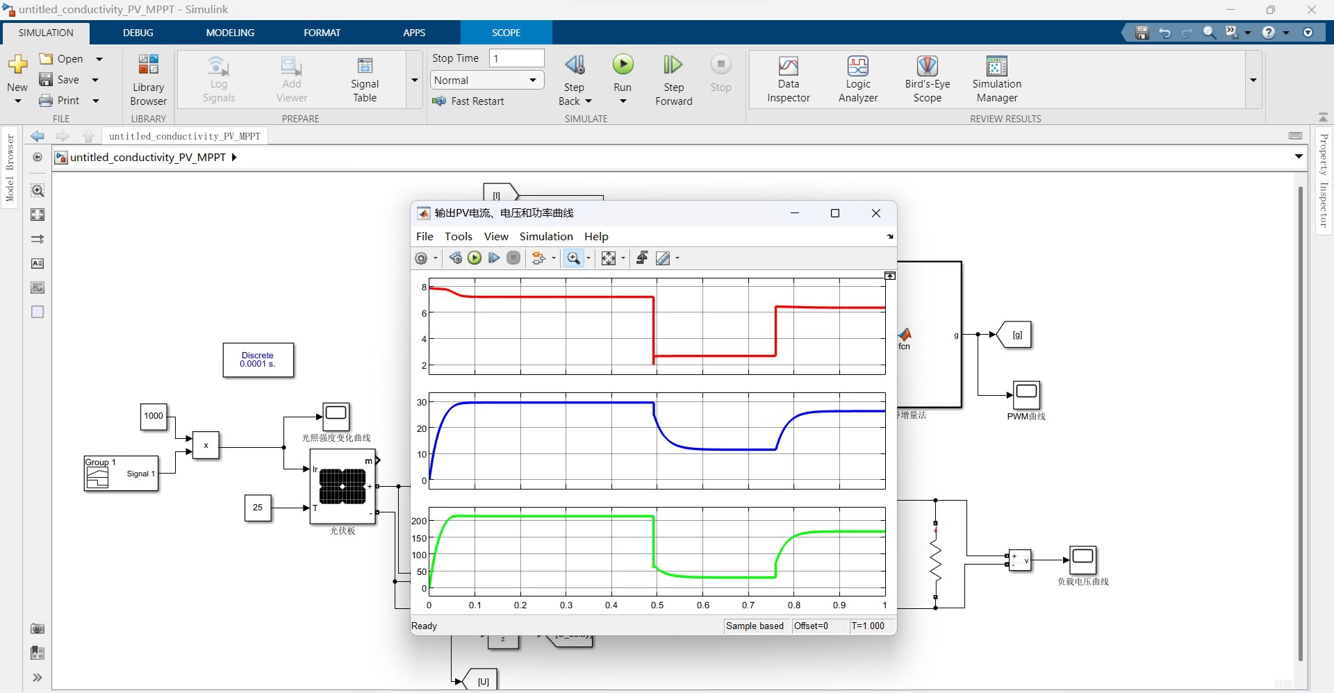
Task: Switch to FORMAT ribbon tab
Action: [x=322, y=33]
